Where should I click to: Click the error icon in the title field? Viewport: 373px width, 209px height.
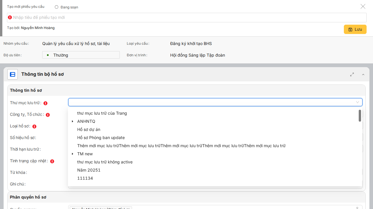pyautogui.click(x=10, y=17)
